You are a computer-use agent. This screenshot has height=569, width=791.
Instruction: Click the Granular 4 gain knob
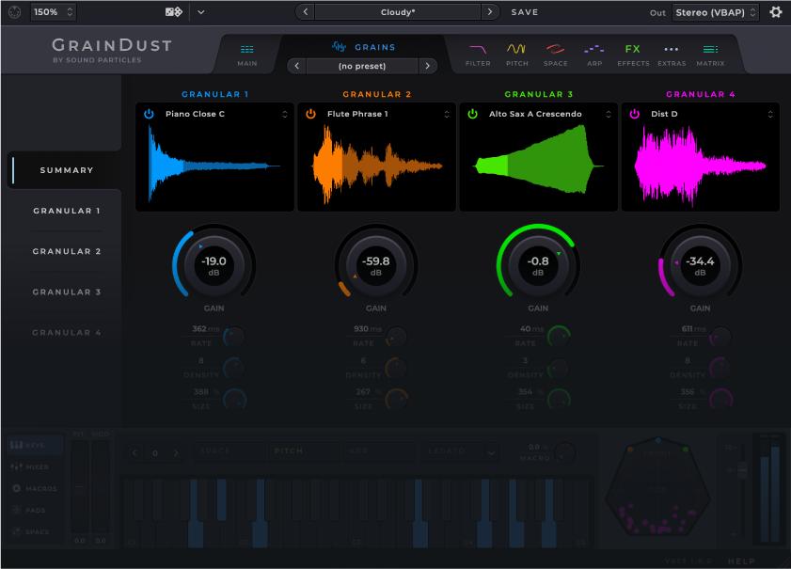[x=700, y=264]
